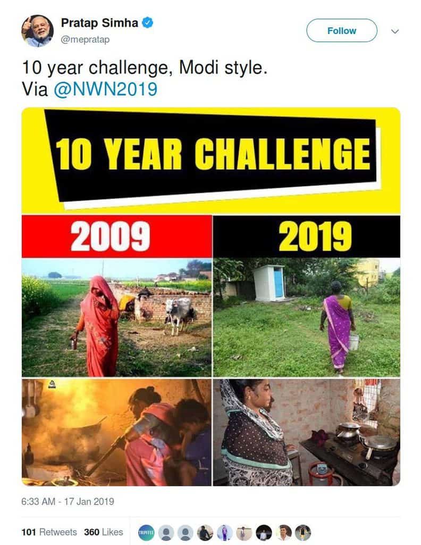Click Pratap Simha's profile avatar
421x545 pixels.
tap(37, 31)
